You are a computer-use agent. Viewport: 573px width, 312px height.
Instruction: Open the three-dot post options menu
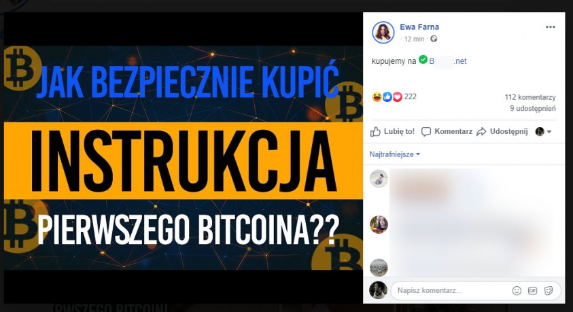551,27
